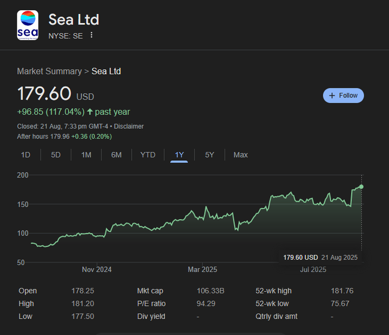The width and height of the screenshot is (389, 335).
Task: Click the 52-wk high value 181.76
Action: click(x=342, y=291)
